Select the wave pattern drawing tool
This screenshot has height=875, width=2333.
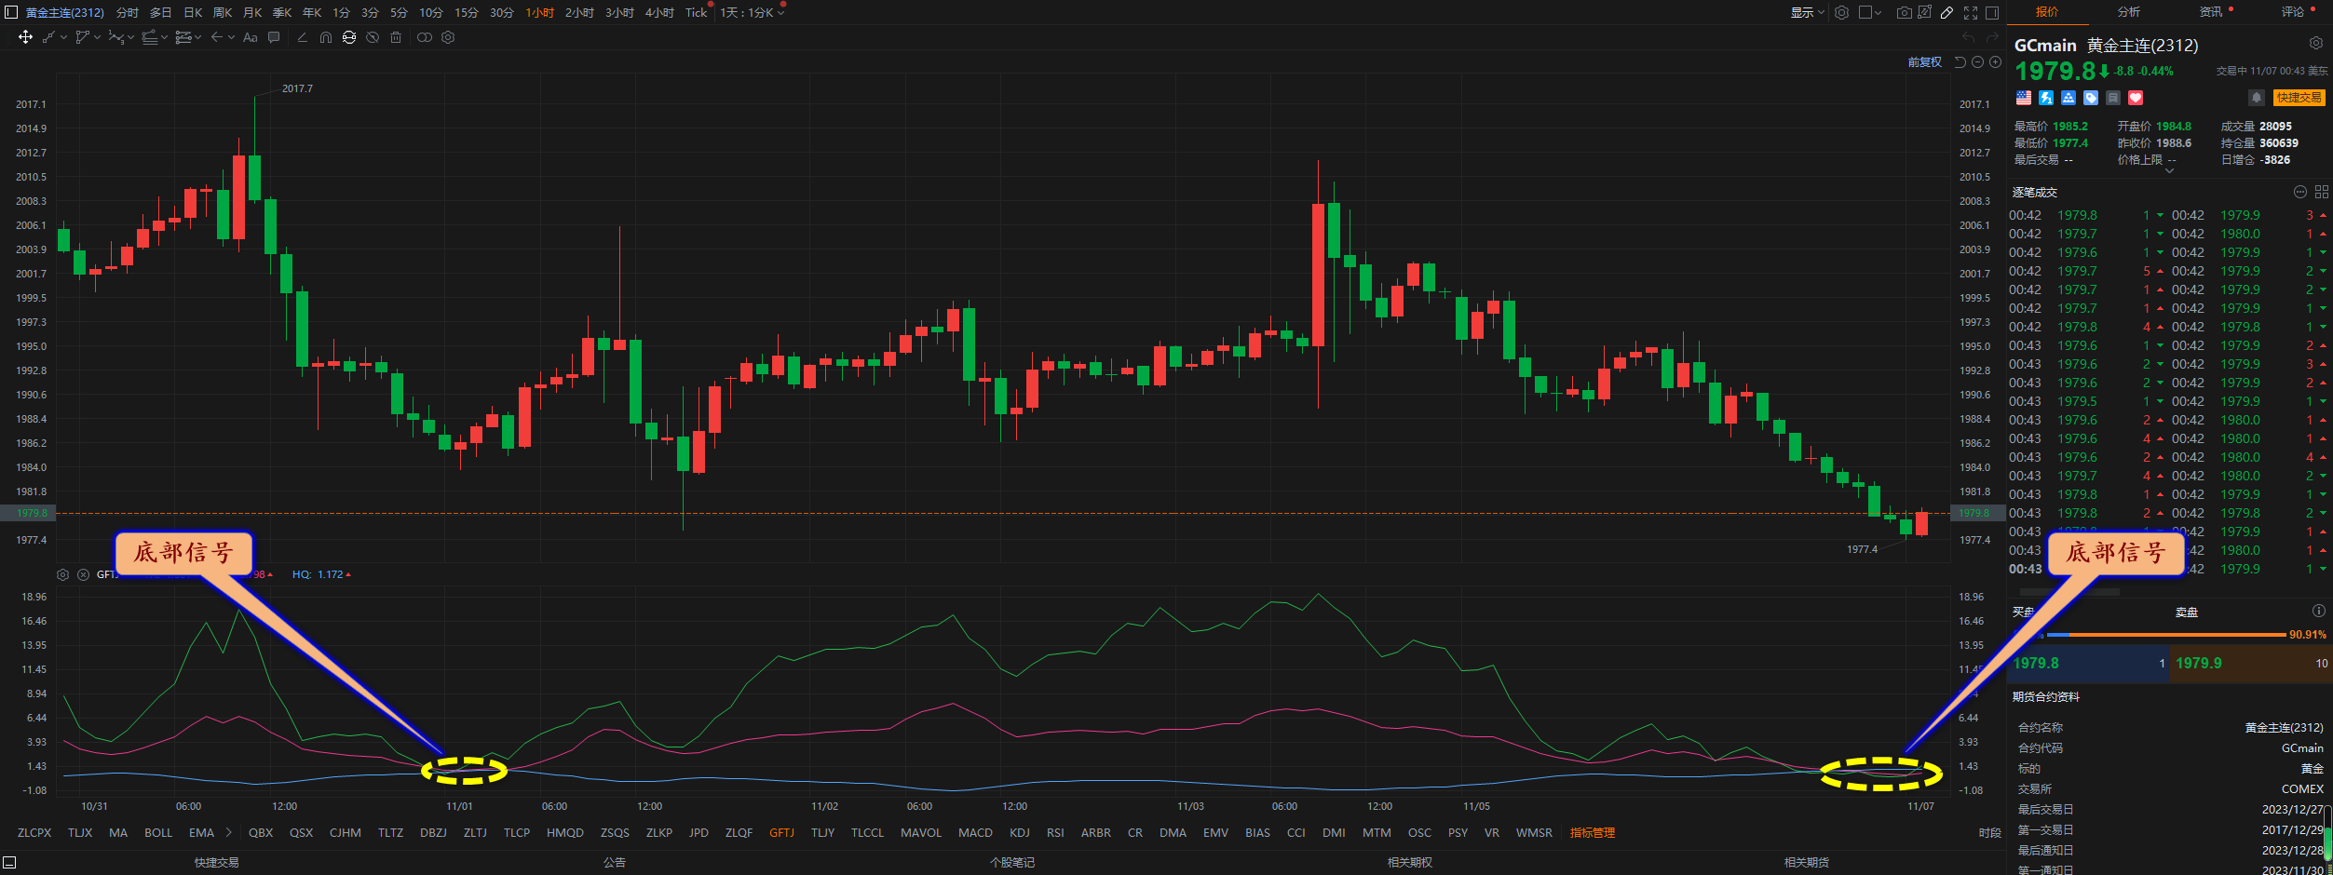point(115,37)
